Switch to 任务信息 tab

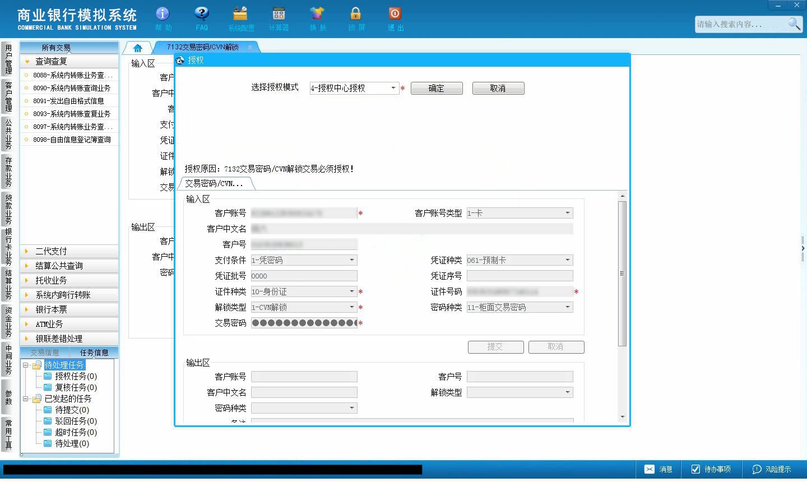point(94,353)
